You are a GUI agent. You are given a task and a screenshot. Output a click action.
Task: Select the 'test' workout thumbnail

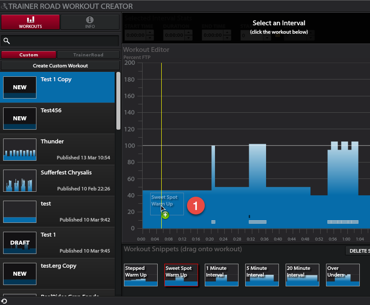pos(20,212)
